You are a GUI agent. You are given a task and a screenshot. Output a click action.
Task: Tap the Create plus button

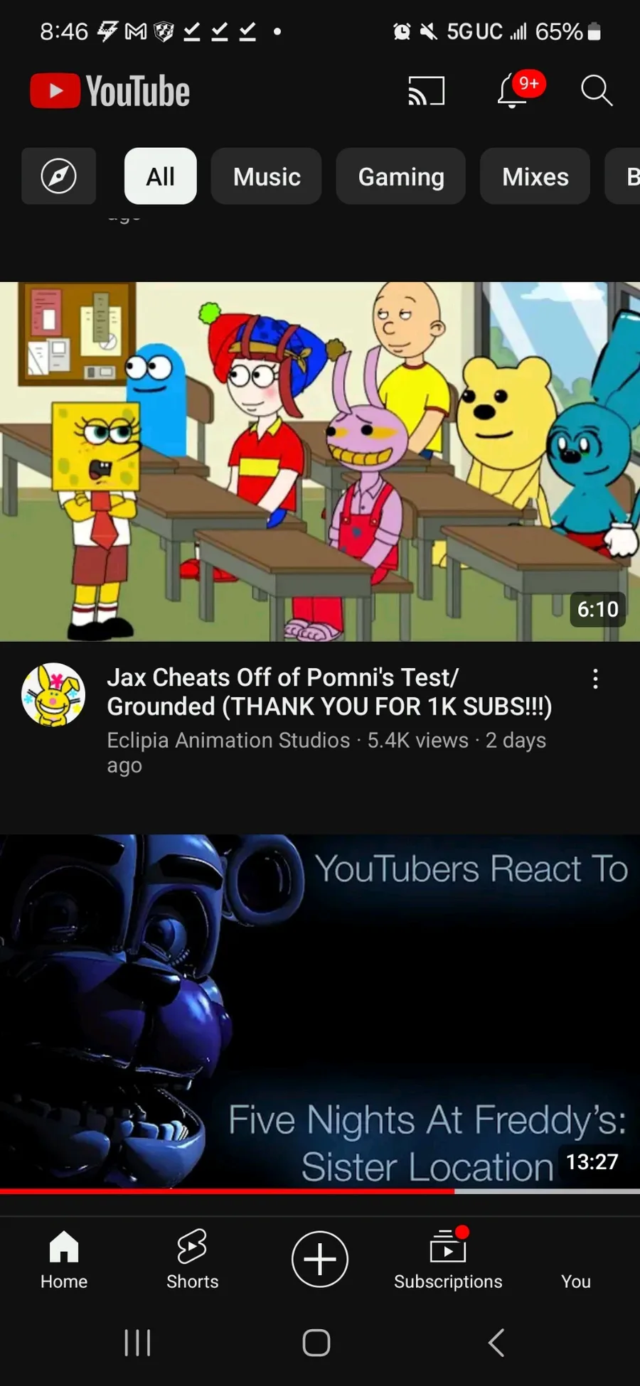320,1259
